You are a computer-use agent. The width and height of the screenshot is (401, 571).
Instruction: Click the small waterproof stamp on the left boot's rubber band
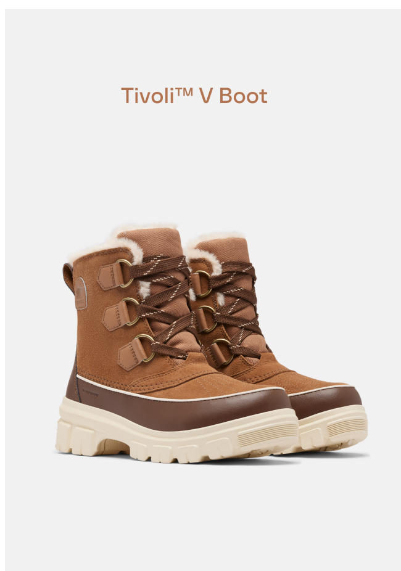pyautogui.click(x=90, y=393)
